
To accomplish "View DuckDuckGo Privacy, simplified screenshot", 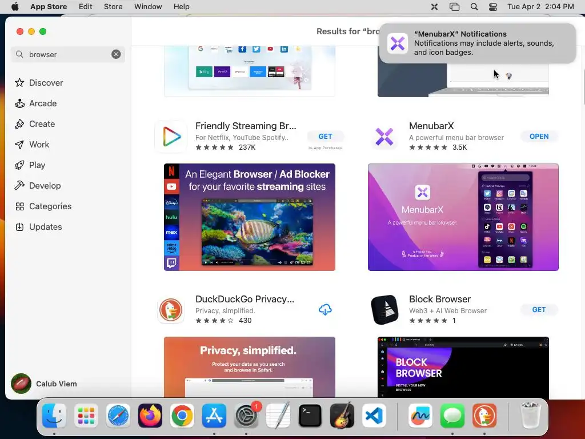I will [x=249, y=367].
